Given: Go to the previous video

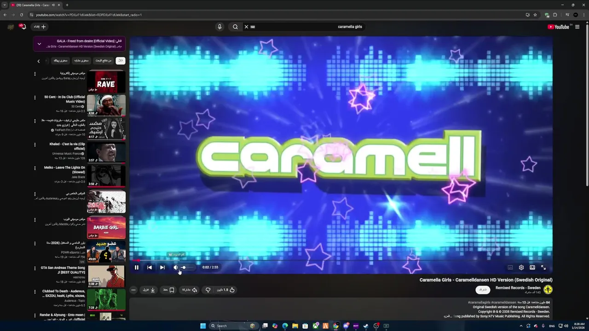Looking at the screenshot, I should (x=150, y=267).
